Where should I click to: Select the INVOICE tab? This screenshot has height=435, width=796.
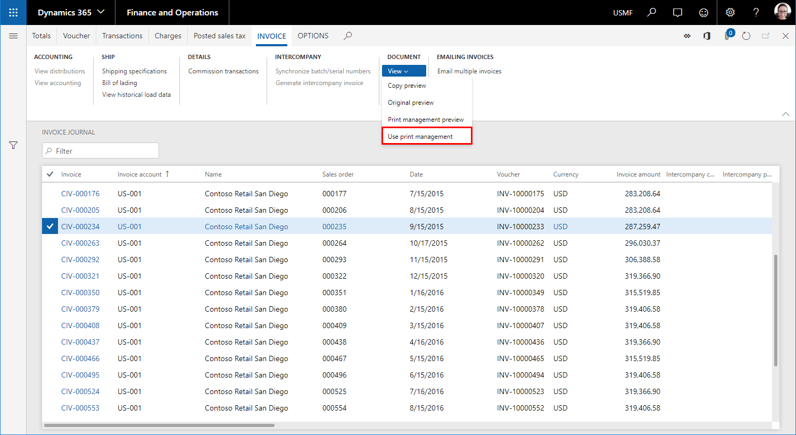(272, 36)
